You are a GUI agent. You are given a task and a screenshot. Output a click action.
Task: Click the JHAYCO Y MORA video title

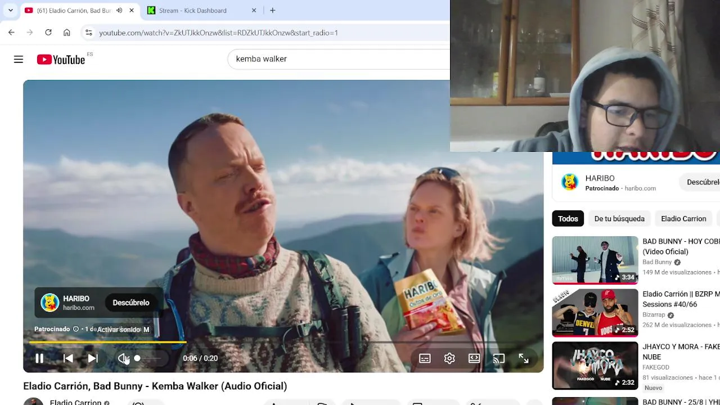tap(681, 352)
